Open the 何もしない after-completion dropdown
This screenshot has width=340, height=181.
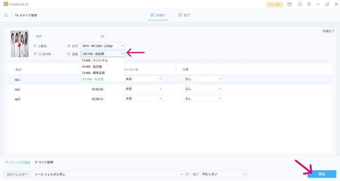224,174
